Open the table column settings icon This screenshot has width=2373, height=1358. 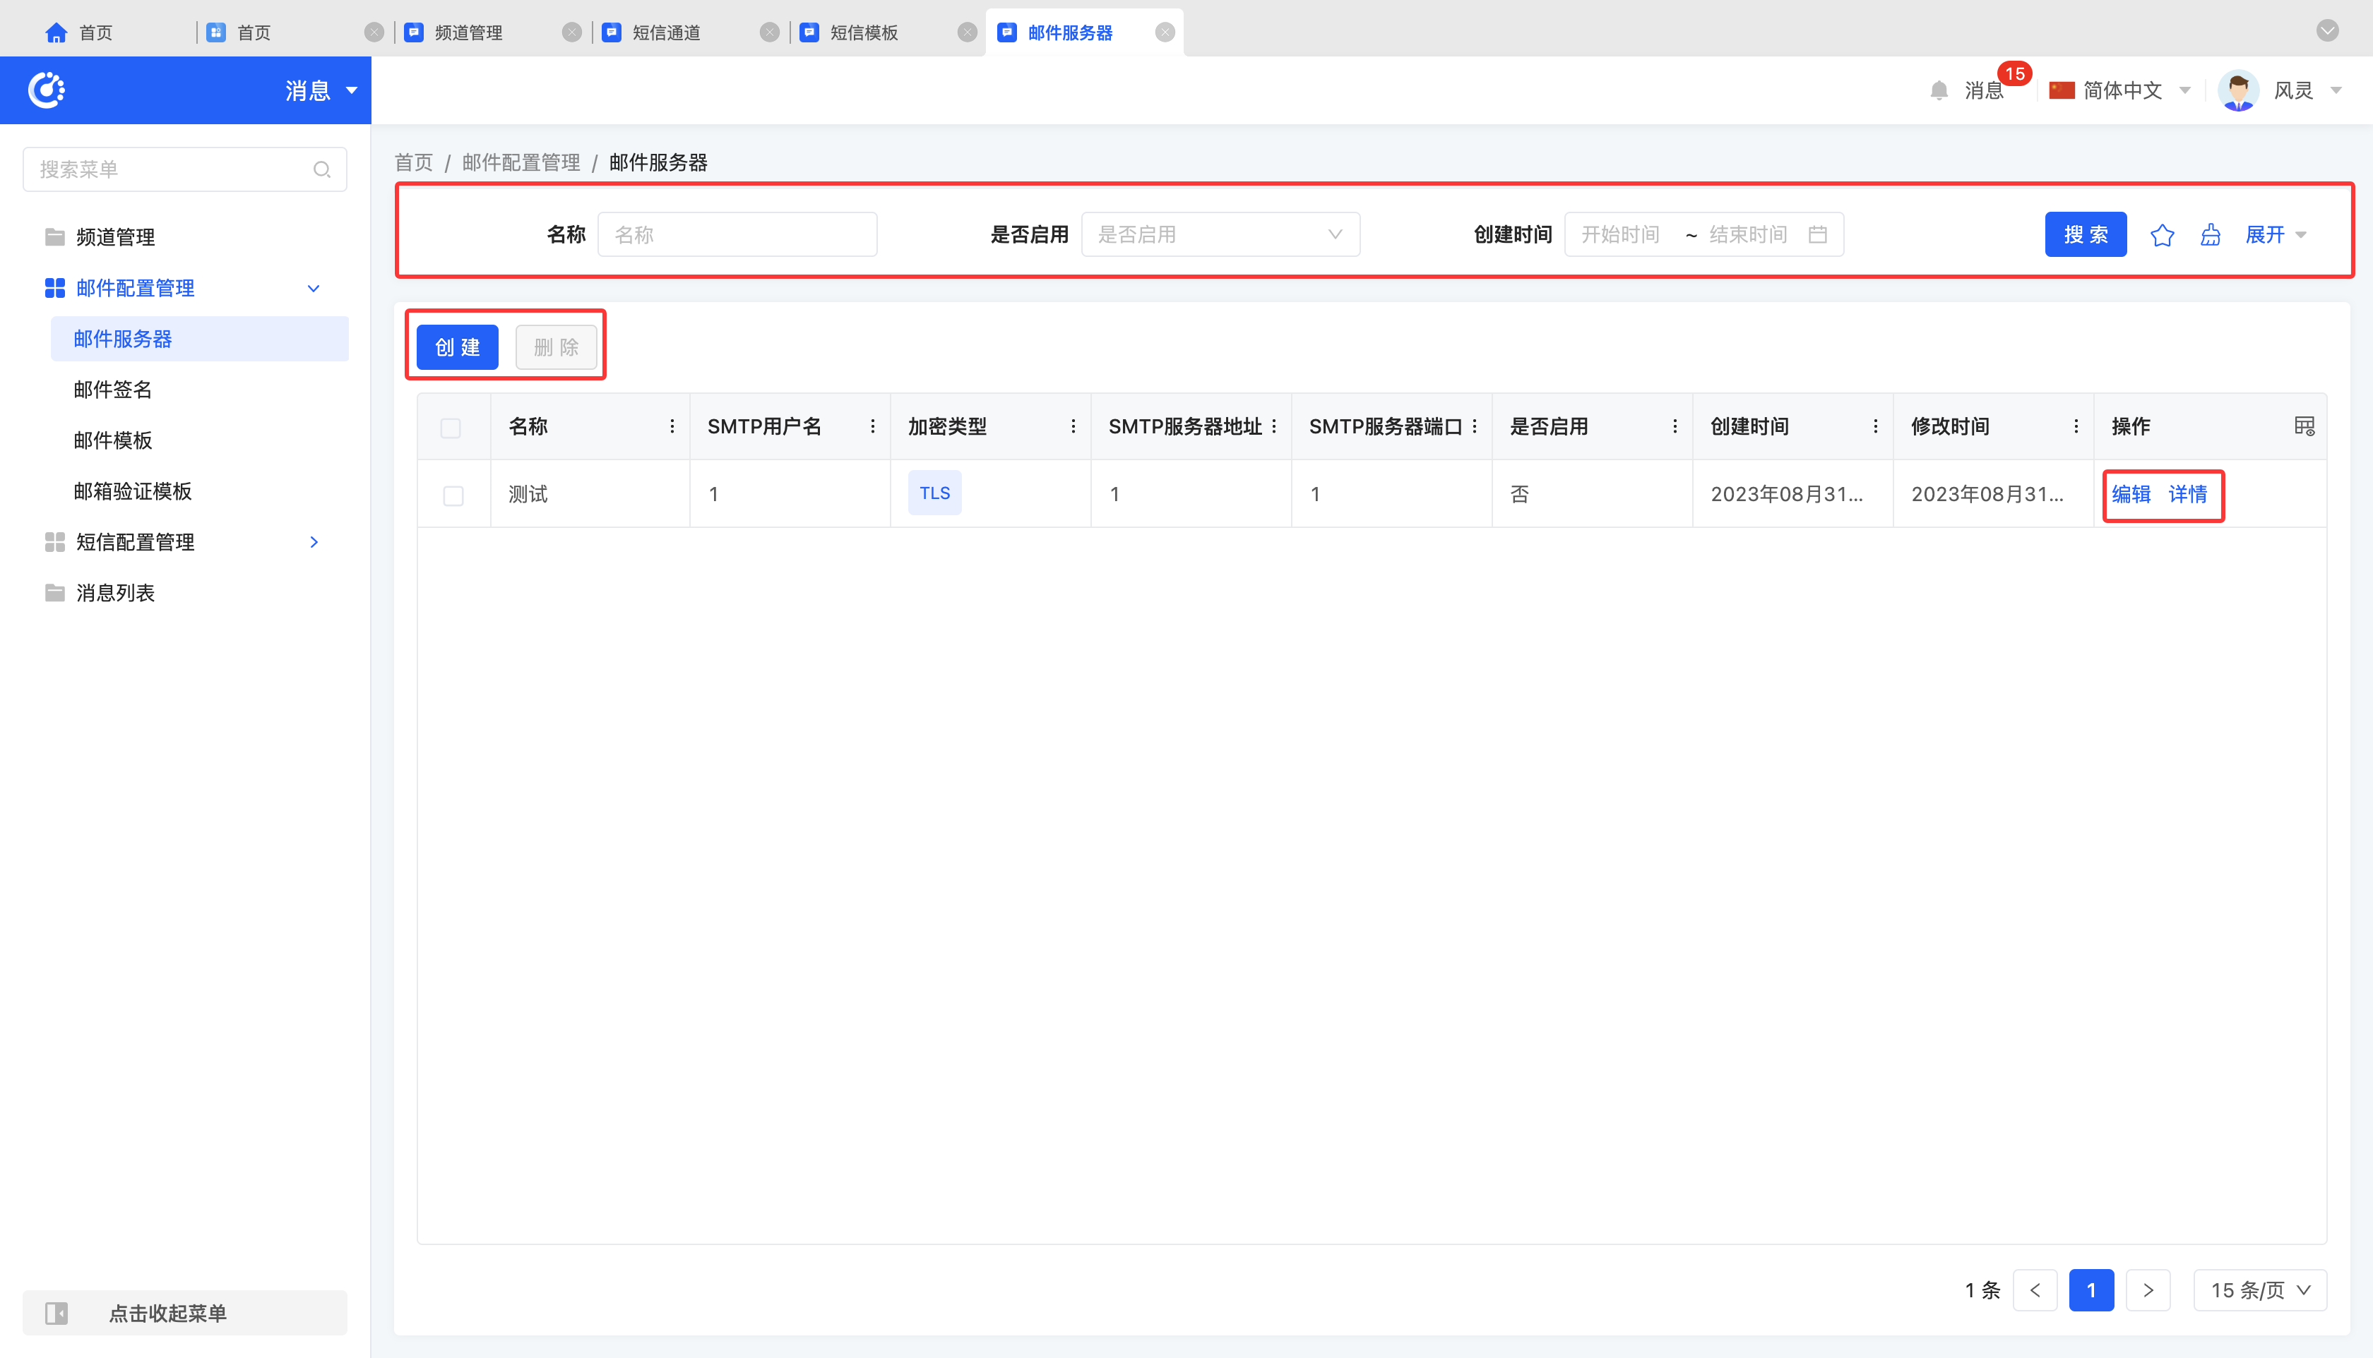(x=2304, y=426)
